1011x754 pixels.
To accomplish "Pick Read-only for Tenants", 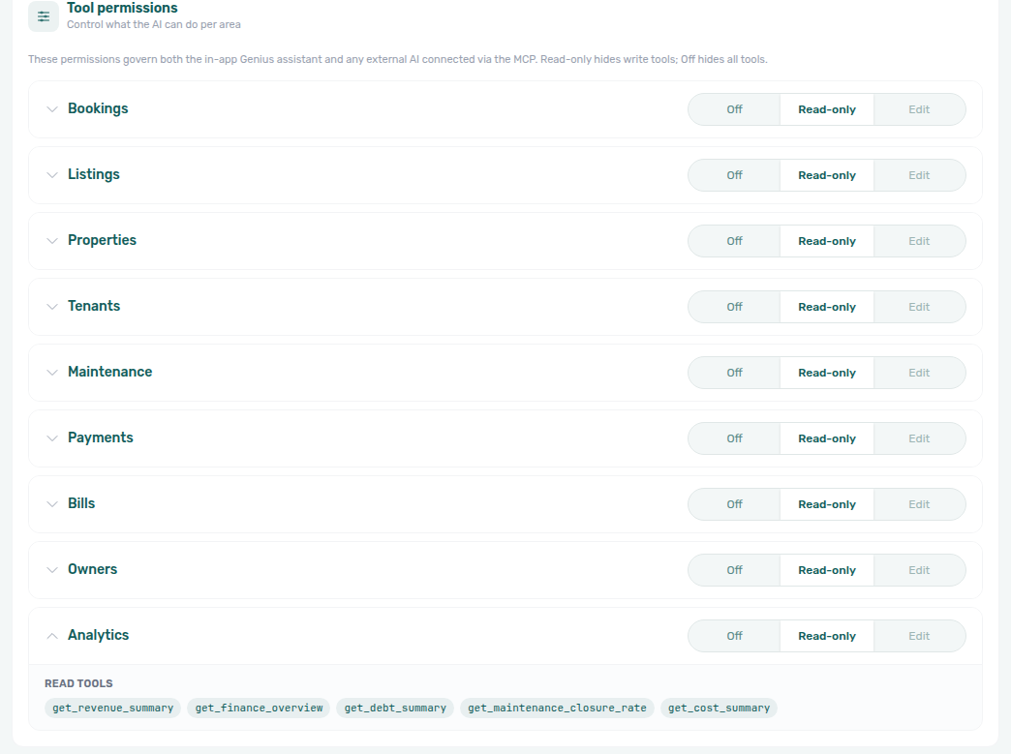I will (827, 307).
